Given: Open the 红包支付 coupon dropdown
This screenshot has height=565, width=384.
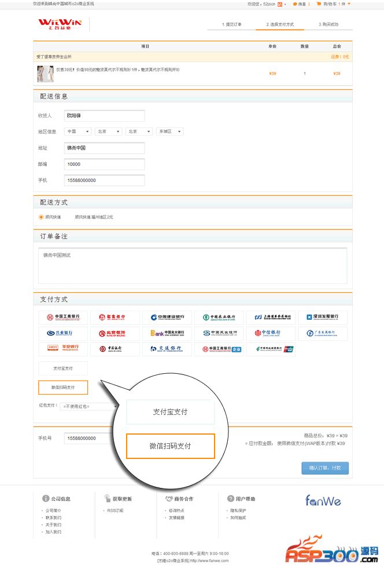Looking at the screenshot, I should pyautogui.click(x=86, y=406).
